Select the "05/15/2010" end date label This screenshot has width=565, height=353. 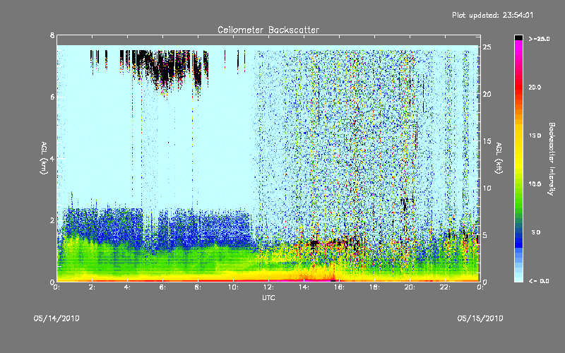480,318
